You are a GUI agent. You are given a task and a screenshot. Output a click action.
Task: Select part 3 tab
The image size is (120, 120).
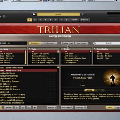click(x=40, y=20)
